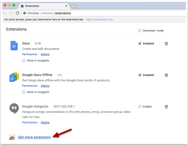Open Get more extensions link
Viewport: 188px width, 145px height.
[34, 137]
